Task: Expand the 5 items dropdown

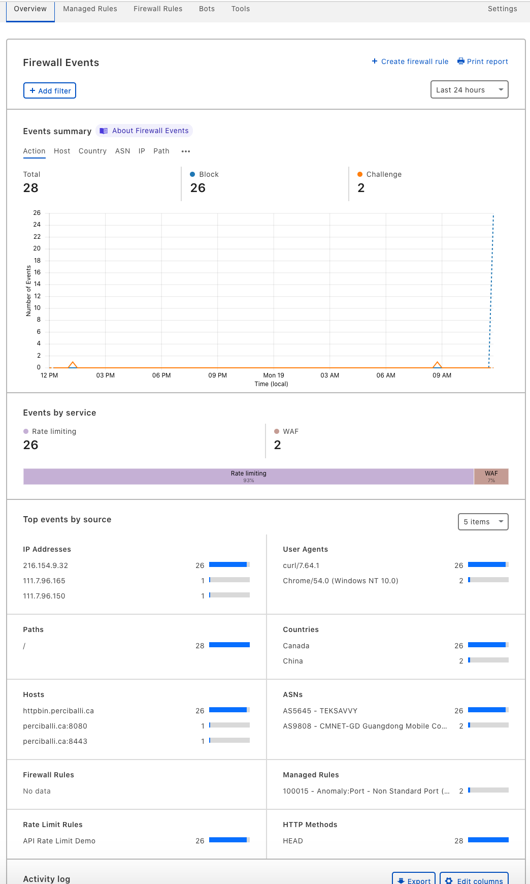Action: tap(483, 522)
